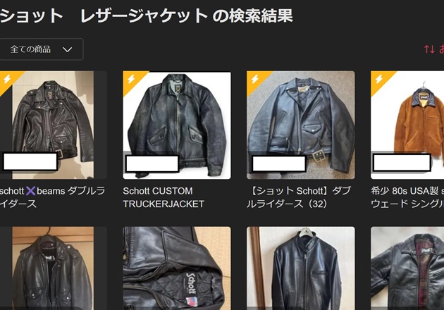The image size is (444, 310).
Task: Open single riders jacket on hanger photo
Action: click(x=300, y=268)
